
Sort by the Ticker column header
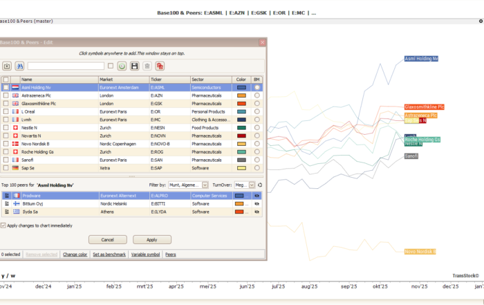click(170, 80)
